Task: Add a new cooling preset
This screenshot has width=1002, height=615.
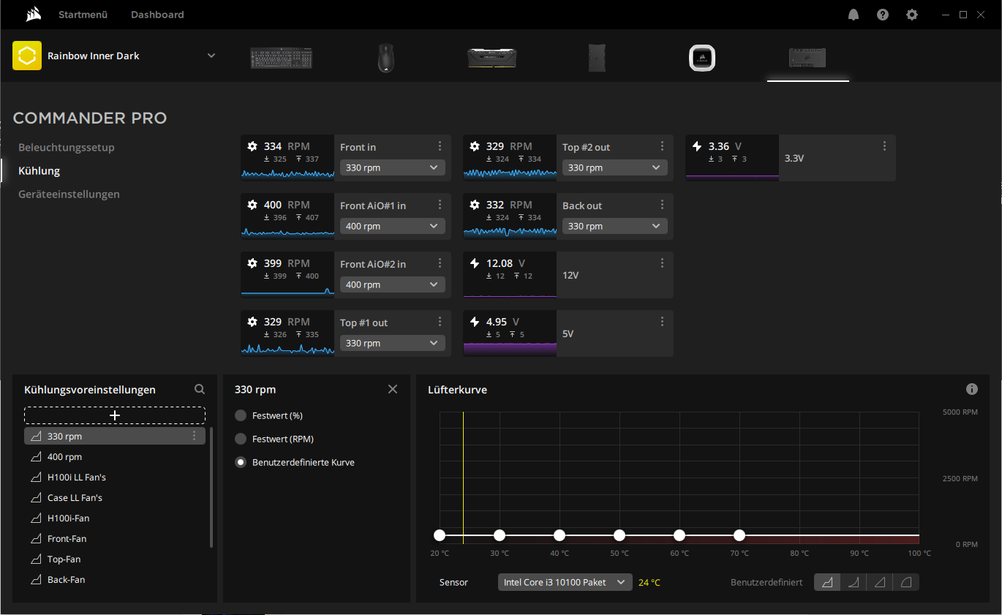Action: tap(115, 415)
